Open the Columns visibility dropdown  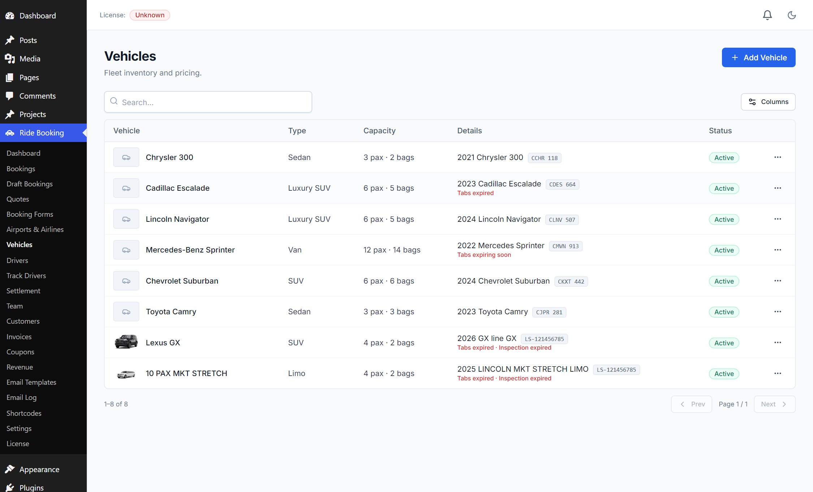pyautogui.click(x=768, y=102)
